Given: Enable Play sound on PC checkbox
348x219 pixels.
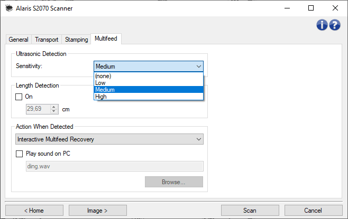Looking at the screenshot, I should click(20, 154).
